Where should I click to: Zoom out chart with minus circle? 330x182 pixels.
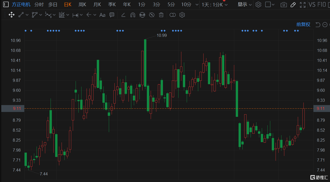[325, 25]
